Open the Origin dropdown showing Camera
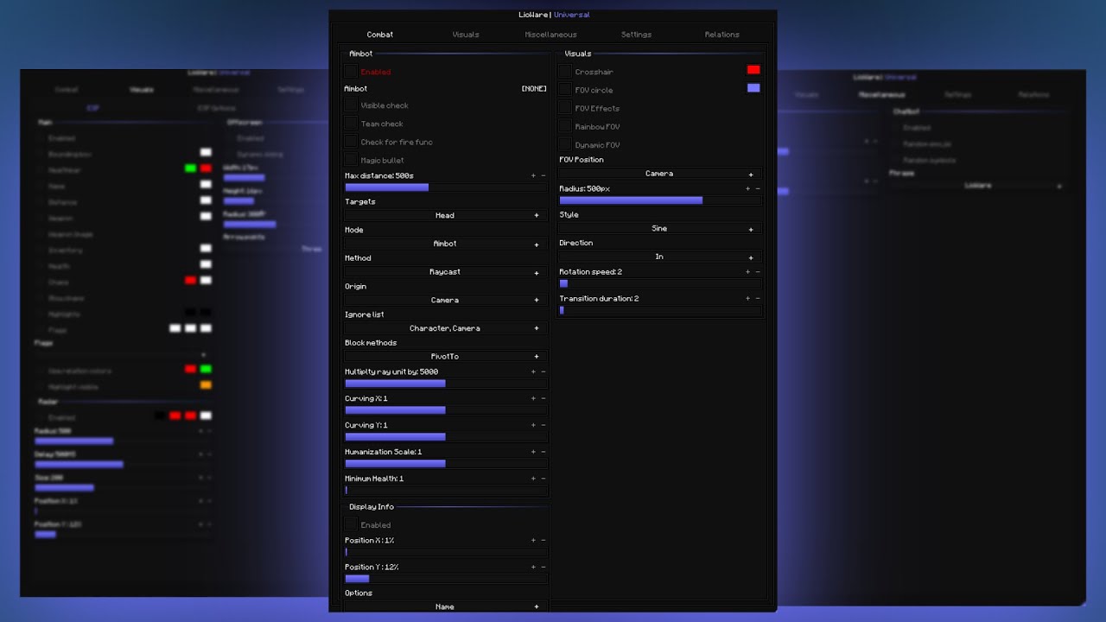This screenshot has height=622, width=1106. point(446,300)
